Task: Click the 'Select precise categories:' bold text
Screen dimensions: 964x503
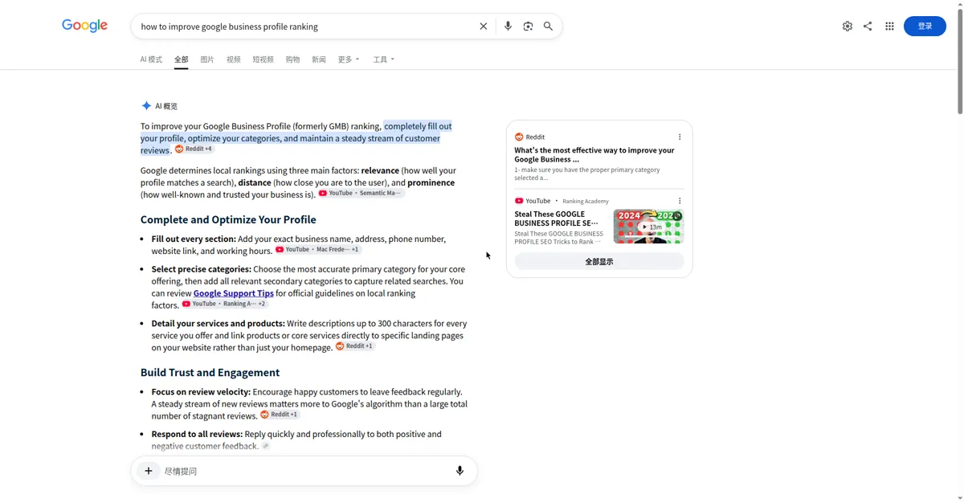Action: pos(202,269)
